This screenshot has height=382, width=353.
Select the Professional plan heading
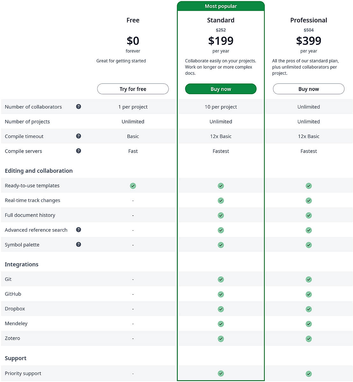pyautogui.click(x=309, y=20)
